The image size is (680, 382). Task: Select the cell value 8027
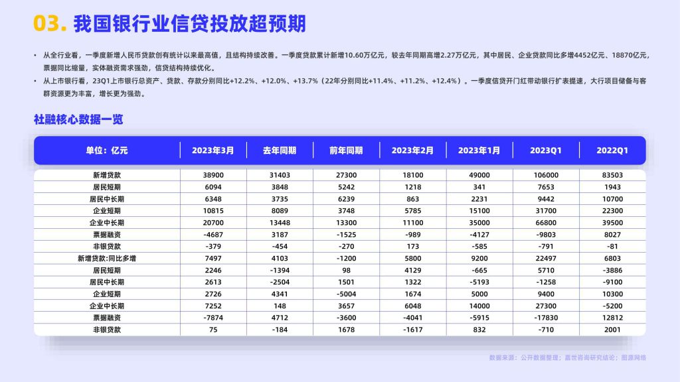612,234
